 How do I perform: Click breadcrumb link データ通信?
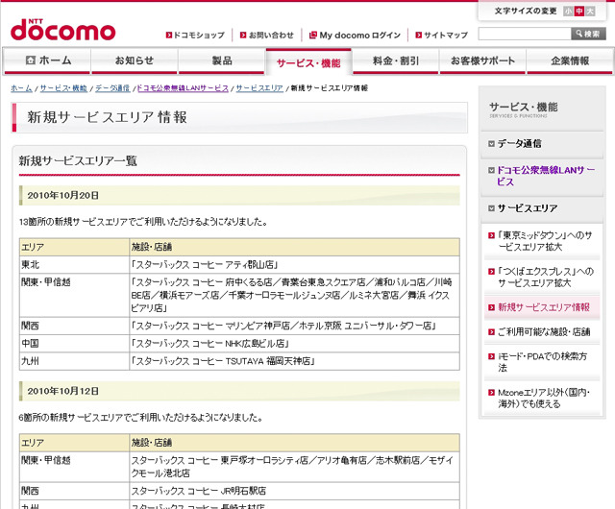point(112,88)
